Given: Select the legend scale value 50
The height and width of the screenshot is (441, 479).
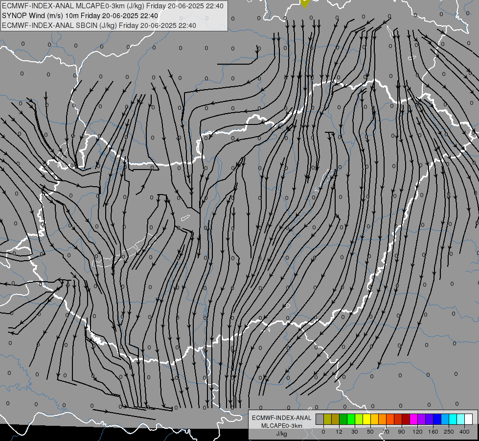Looking at the screenshot, I should [370, 432].
